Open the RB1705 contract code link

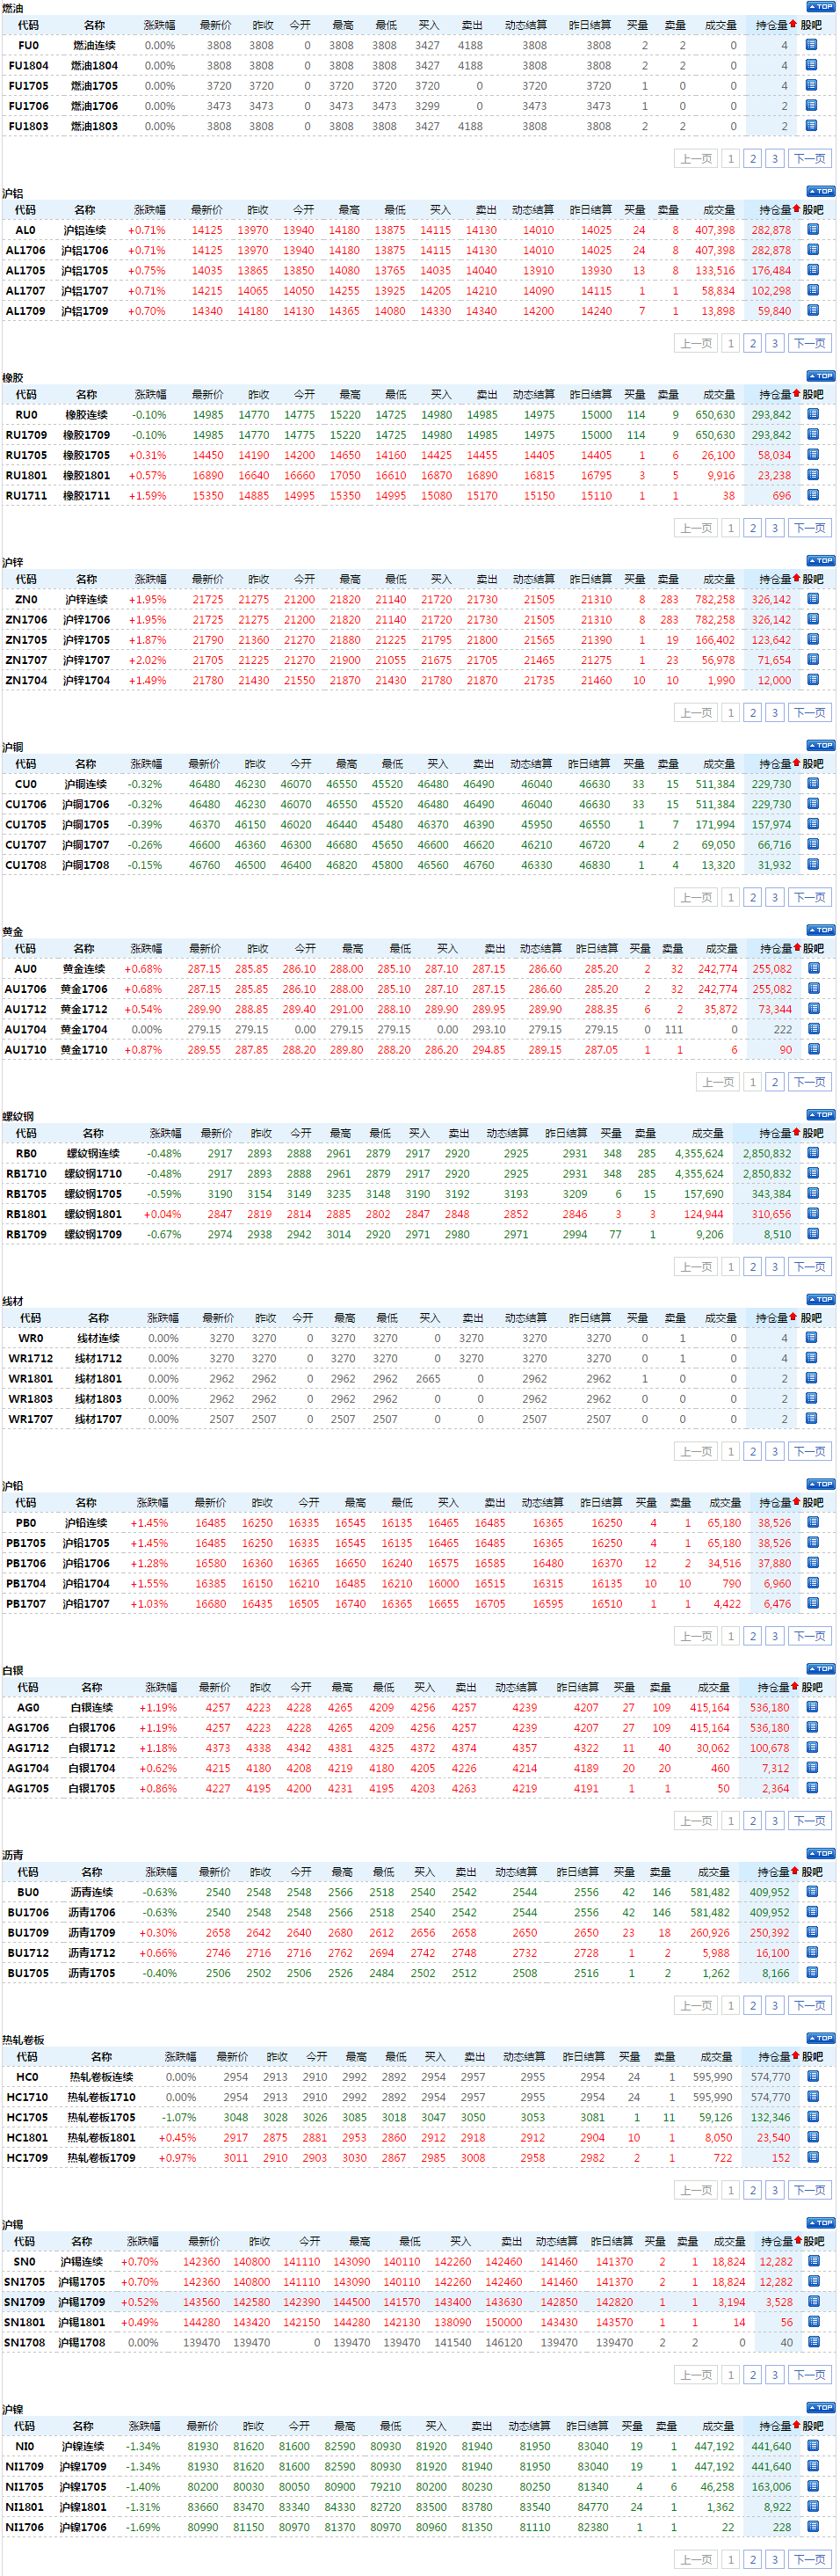coord(26,1194)
